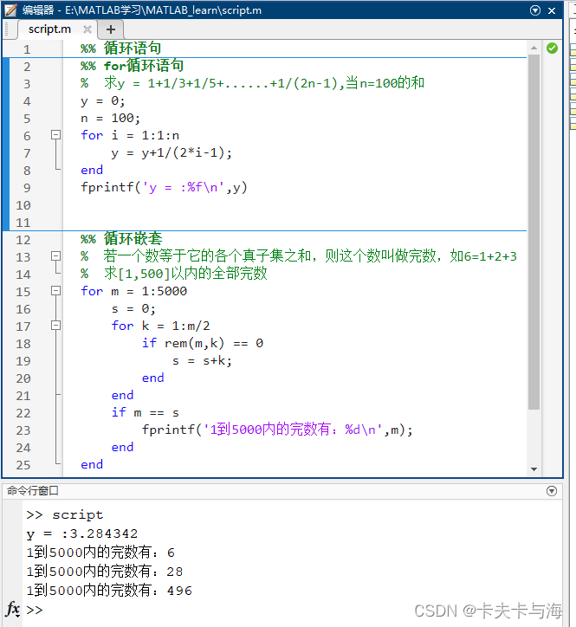Select the script.m editor tab
The image size is (576, 627).
coord(49,29)
